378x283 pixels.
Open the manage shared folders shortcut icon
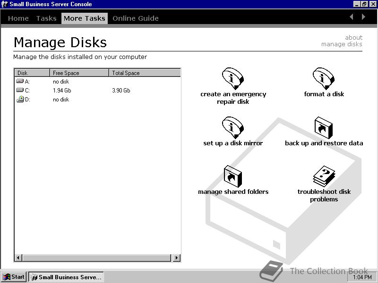(233, 176)
